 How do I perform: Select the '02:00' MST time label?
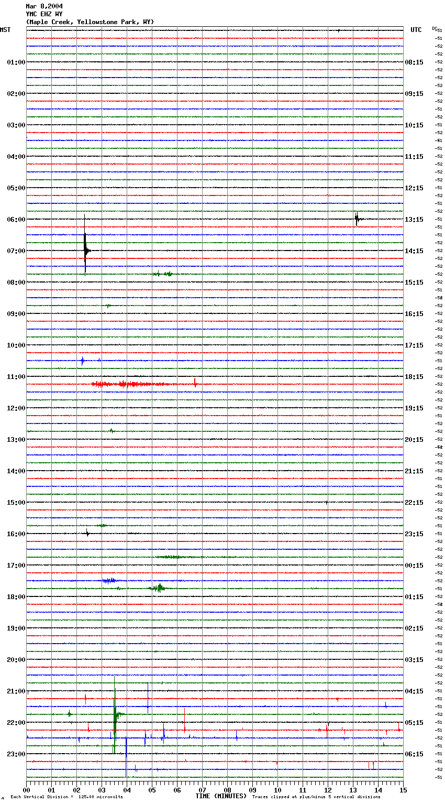[16, 94]
